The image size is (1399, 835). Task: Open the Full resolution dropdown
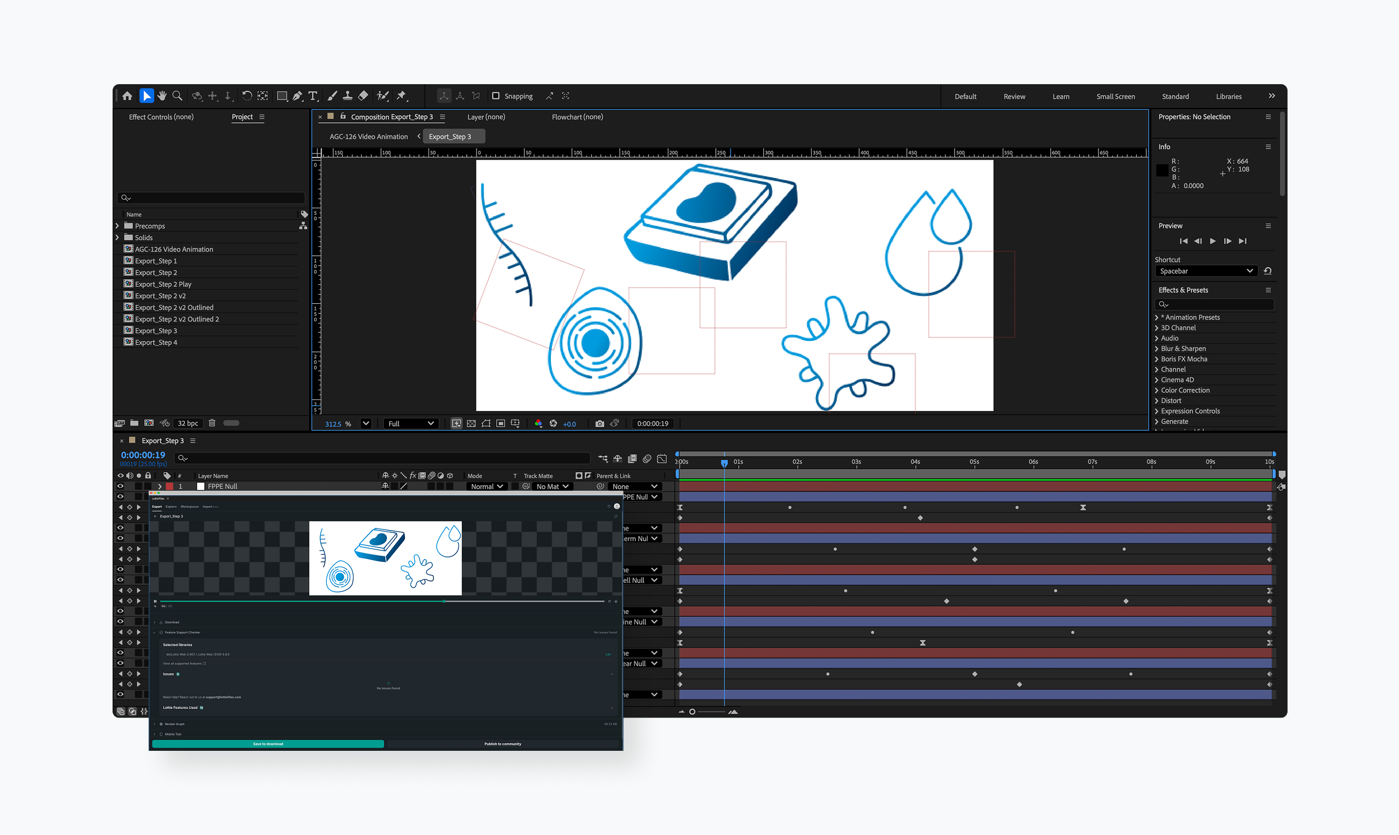click(x=410, y=424)
